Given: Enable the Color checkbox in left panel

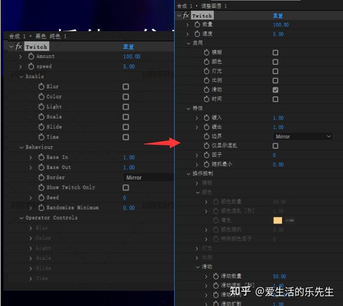Looking at the screenshot, I should (126, 97).
